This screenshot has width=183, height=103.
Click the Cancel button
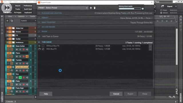coord(116,94)
